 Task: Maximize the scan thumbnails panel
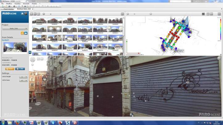tap(122, 14)
